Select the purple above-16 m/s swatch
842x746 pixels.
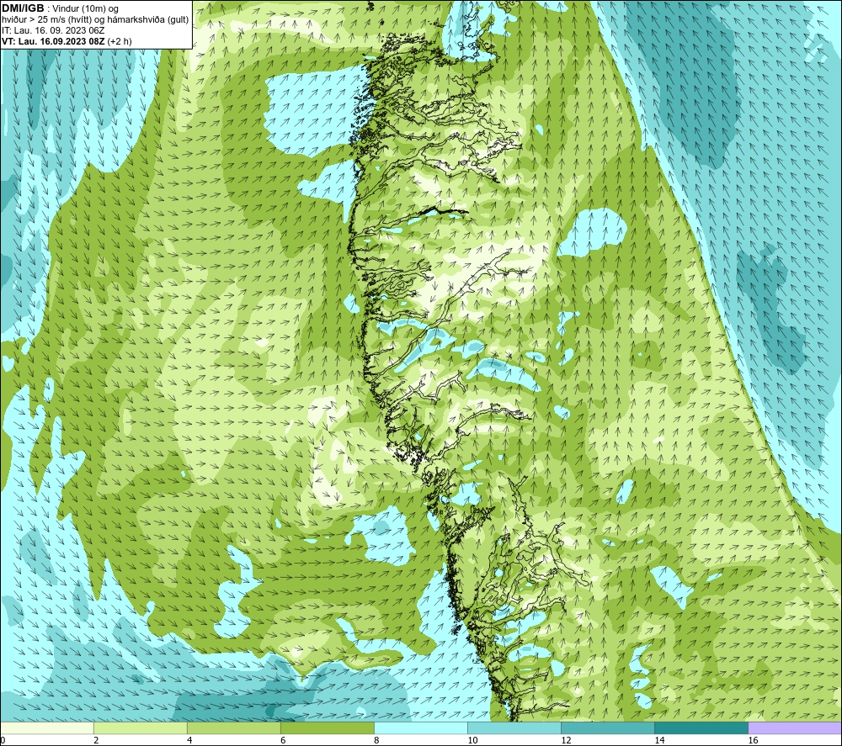point(795,728)
